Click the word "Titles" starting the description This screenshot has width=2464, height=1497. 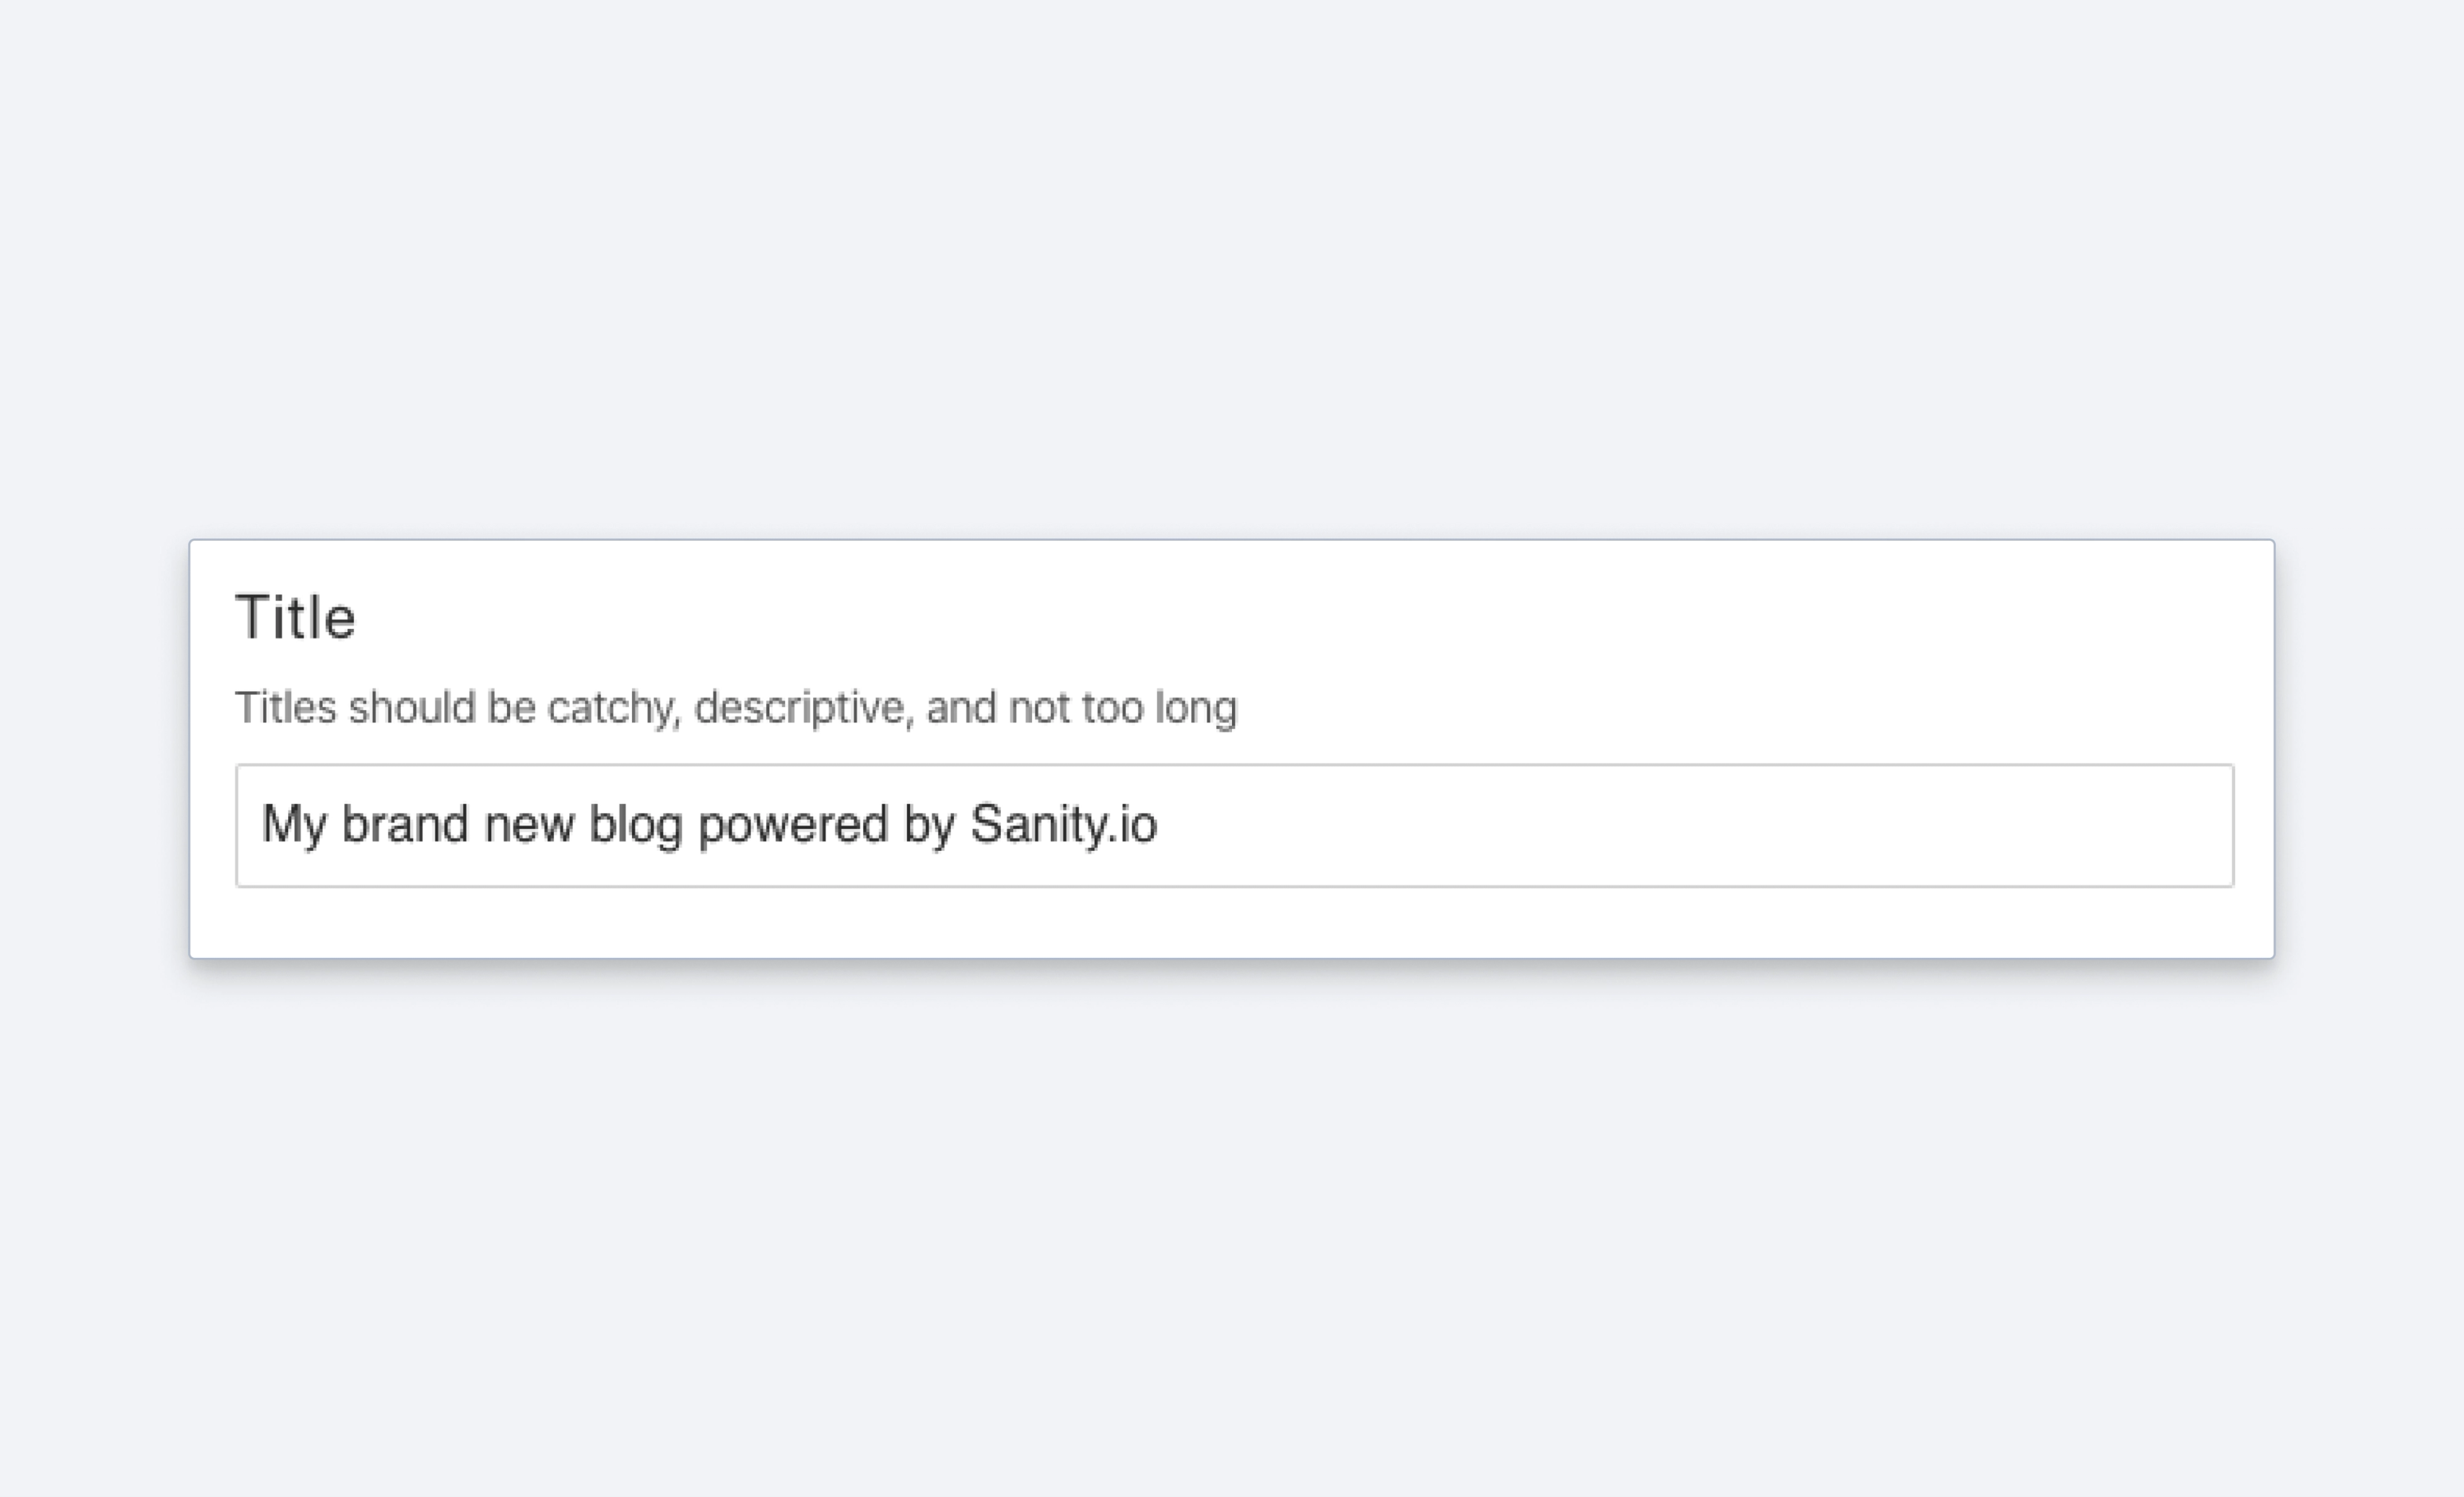286,708
